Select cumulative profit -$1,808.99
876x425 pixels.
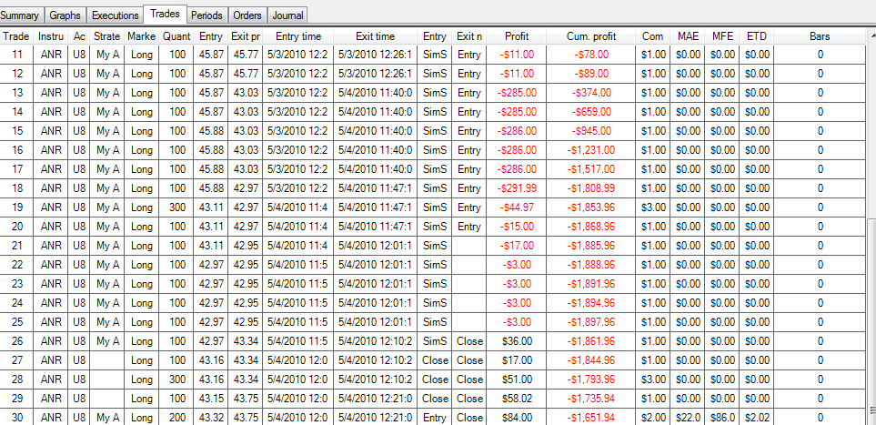[x=591, y=187]
